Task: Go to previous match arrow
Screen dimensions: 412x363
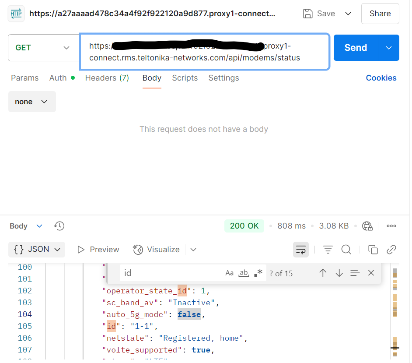Action: tap(323, 273)
